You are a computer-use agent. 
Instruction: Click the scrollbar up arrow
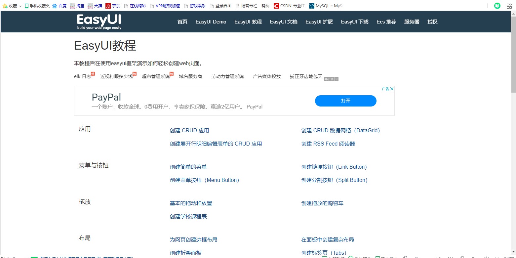(x=513, y=14)
